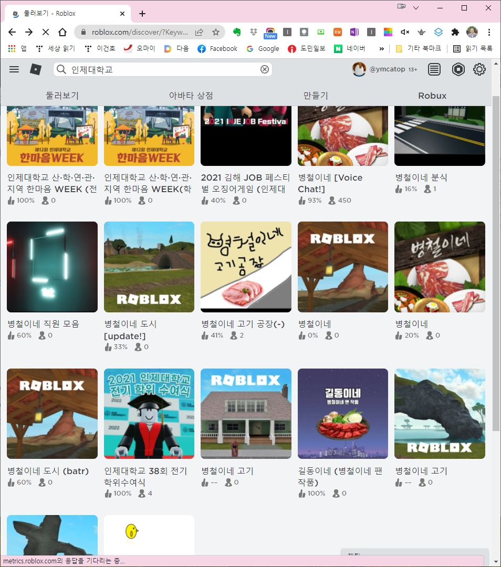Click 병철이네 [Voice Chat!] title
Viewport: 501px width, 567px height.
click(x=330, y=183)
